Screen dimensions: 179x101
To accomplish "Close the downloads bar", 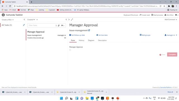I will click(177, 92).
